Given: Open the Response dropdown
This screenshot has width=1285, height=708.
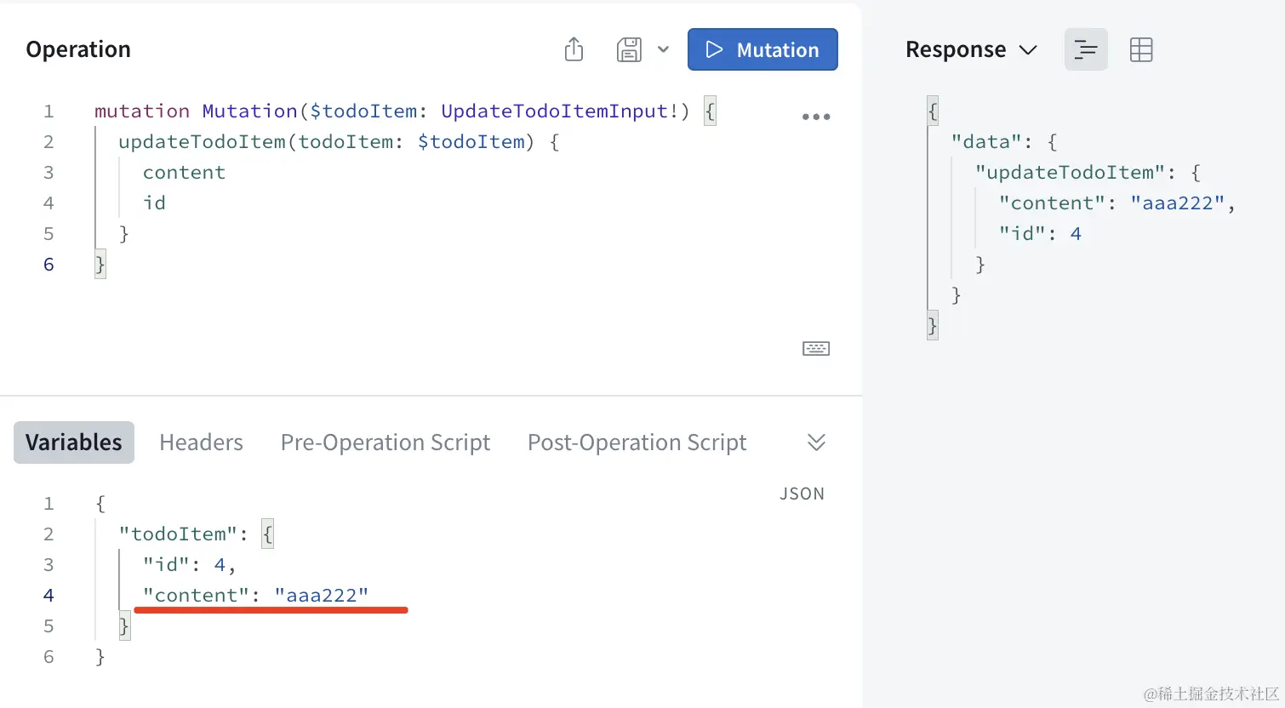Looking at the screenshot, I should [971, 49].
